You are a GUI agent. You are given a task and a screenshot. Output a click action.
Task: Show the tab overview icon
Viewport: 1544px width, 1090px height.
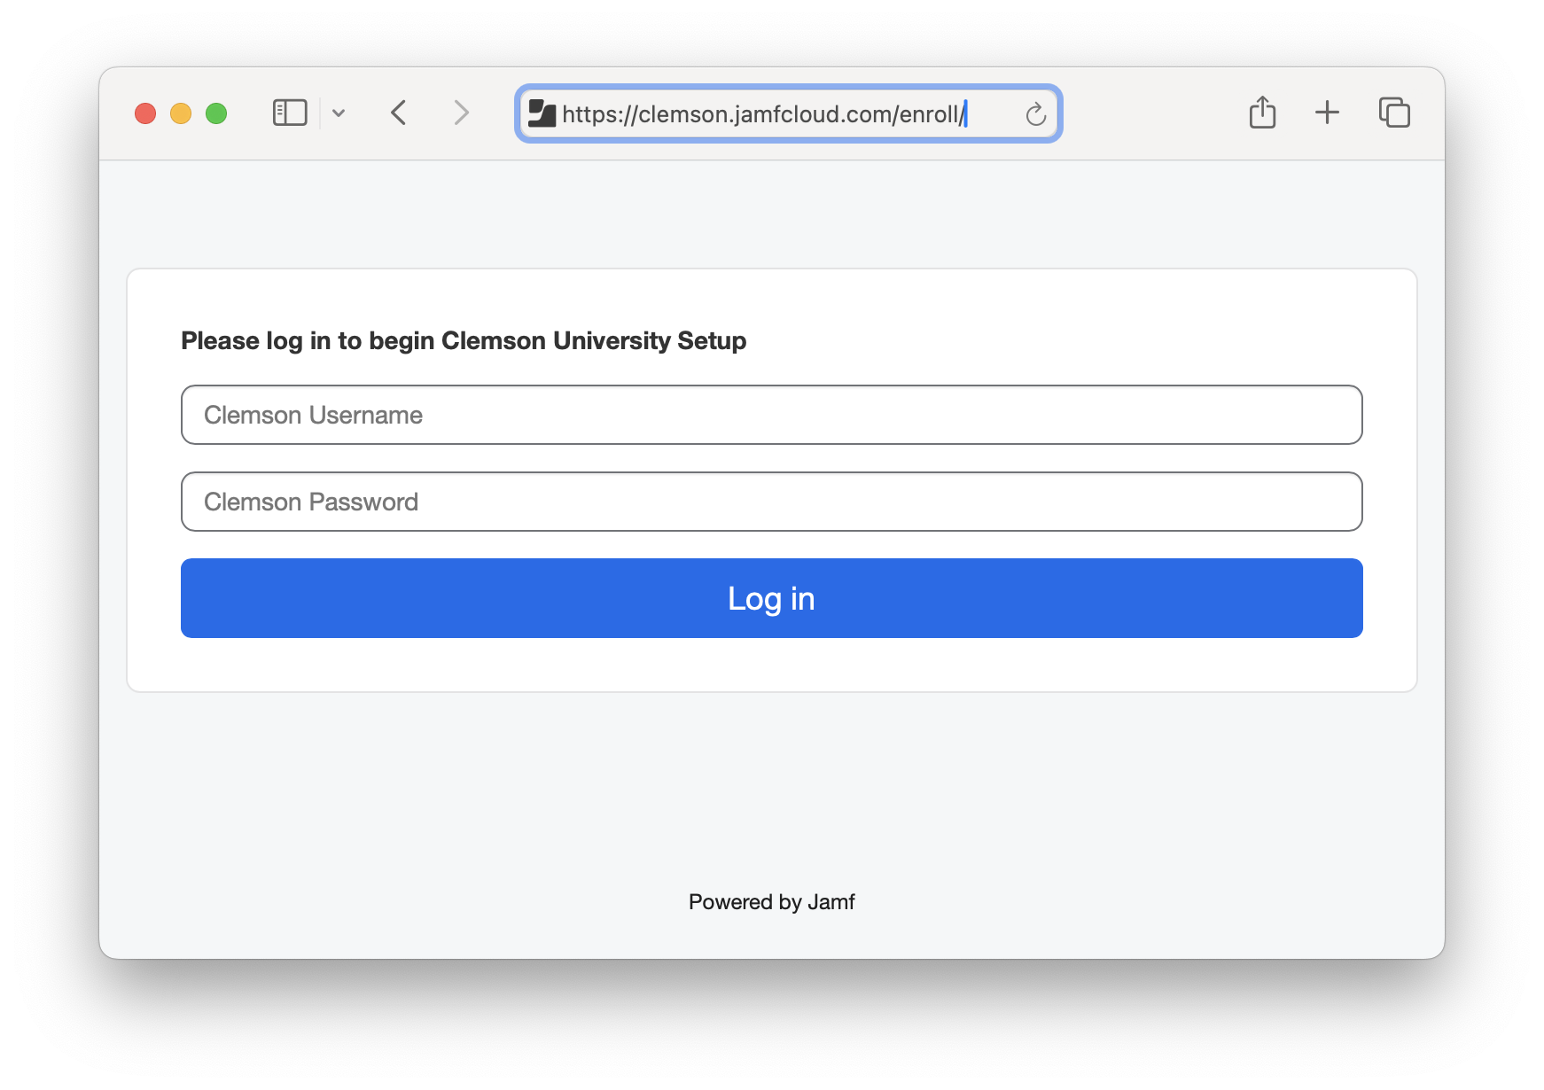pyautogui.click(x=1394, y=113)
